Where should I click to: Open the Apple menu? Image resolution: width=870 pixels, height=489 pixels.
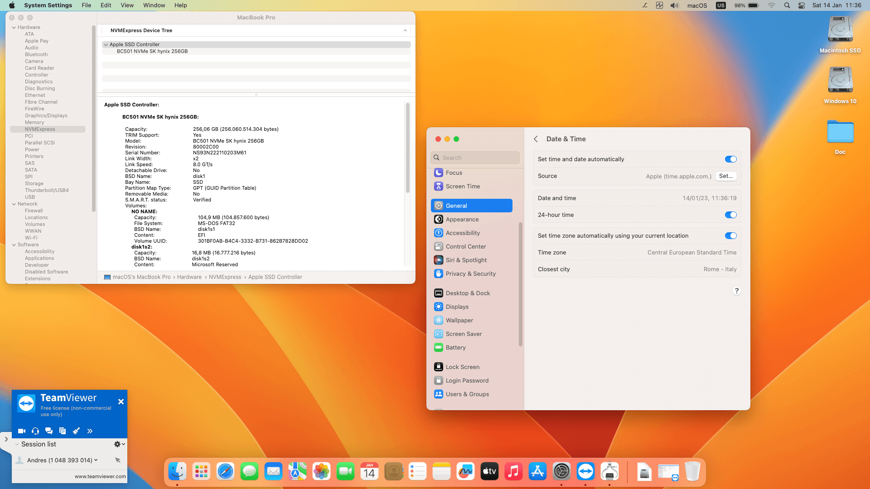(x=12, y=5)
